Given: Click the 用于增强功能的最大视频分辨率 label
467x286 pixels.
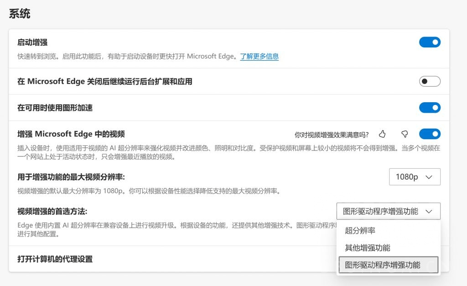Looking at the screenshot, I should click(71, 177).
